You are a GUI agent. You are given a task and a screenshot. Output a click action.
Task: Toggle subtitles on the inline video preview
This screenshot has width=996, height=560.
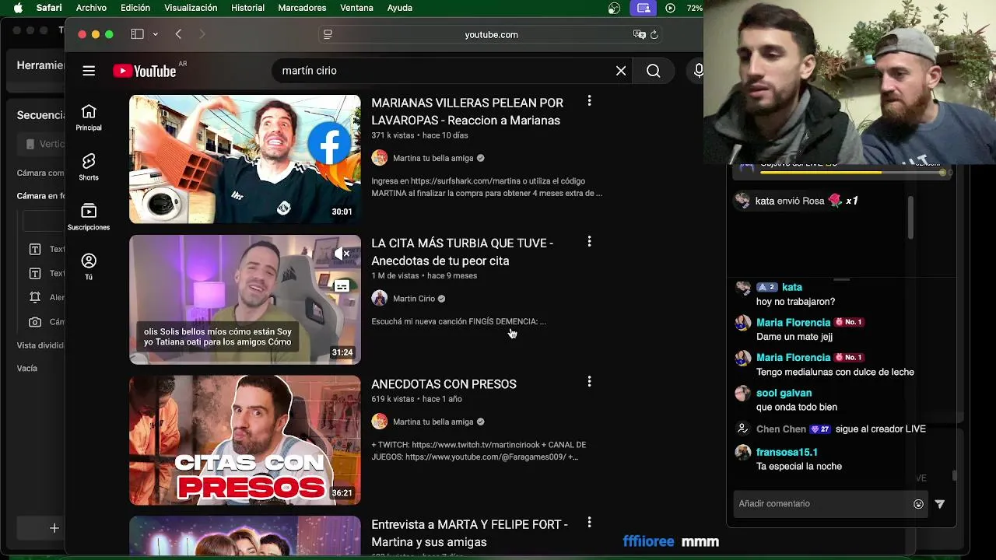(x=342, y=286)
